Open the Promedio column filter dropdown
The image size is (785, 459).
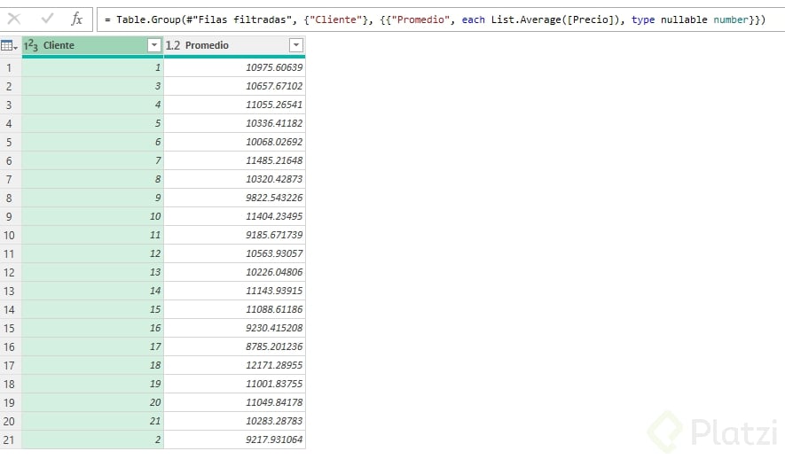pos(296,45)
